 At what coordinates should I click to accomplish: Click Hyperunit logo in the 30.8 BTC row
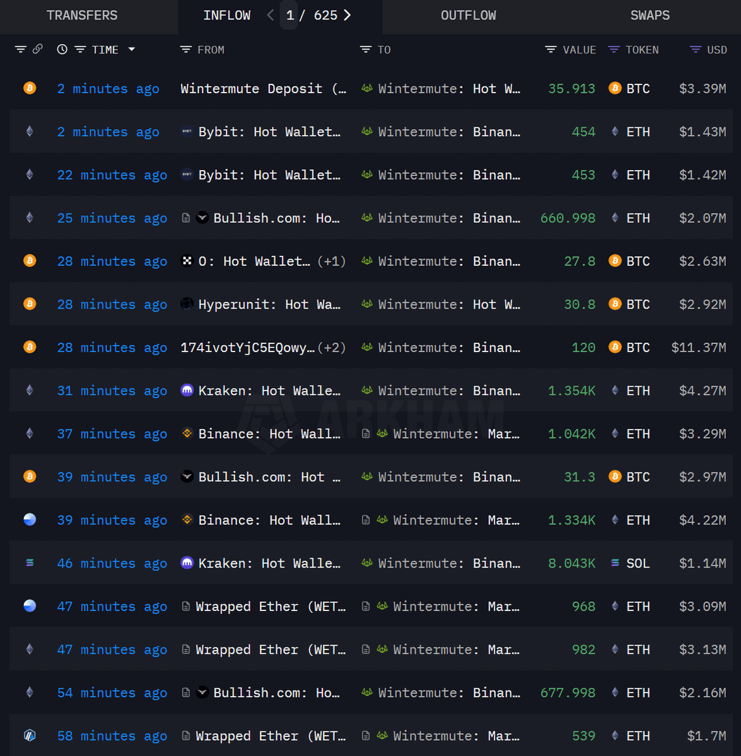click(187, 304)
